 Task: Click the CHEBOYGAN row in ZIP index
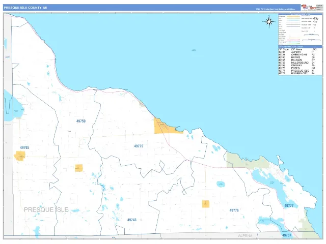[300, 55]
